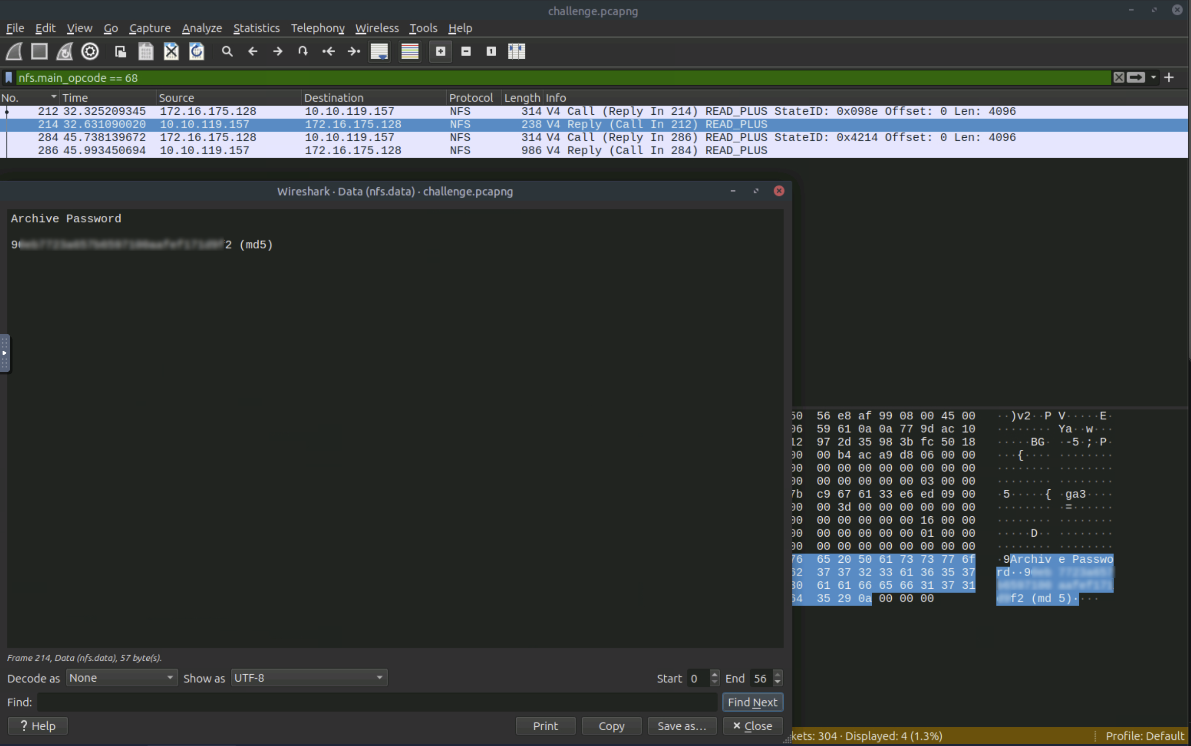Apply the display filter arrow
This screenshot has width=1191, height=746.
(1136, 78)
